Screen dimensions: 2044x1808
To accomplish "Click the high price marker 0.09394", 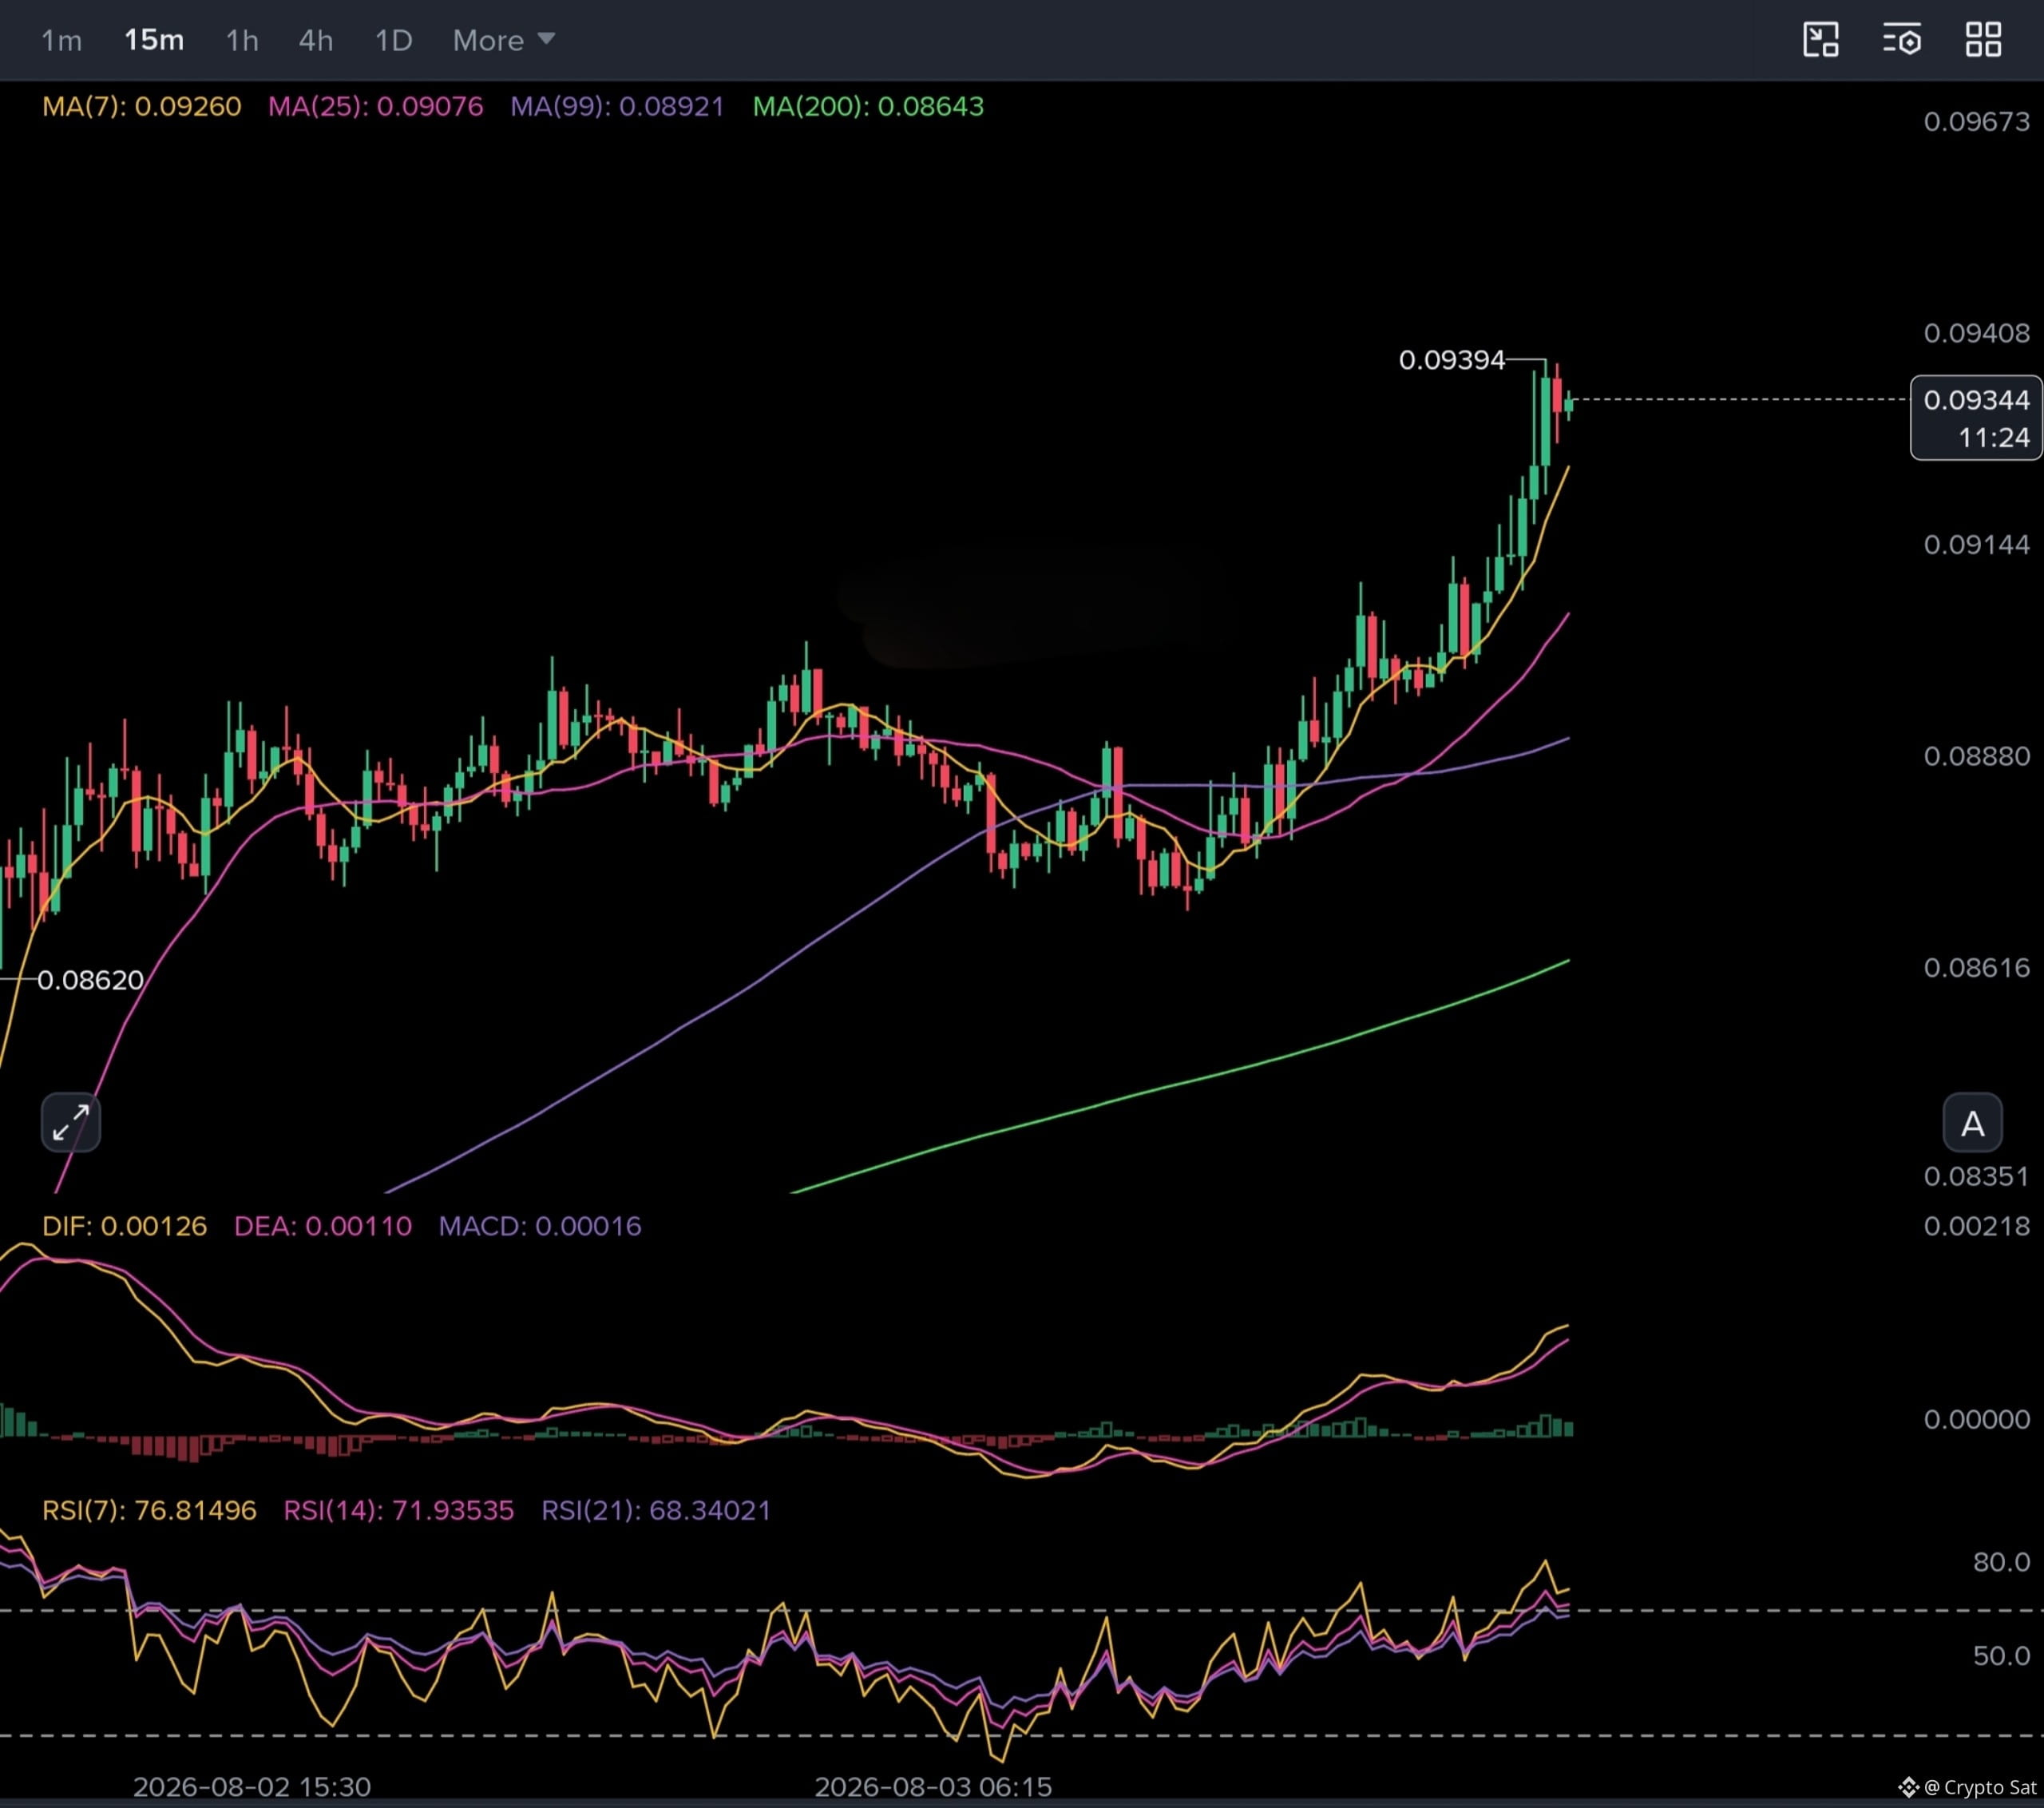I will click(1452, 360).
